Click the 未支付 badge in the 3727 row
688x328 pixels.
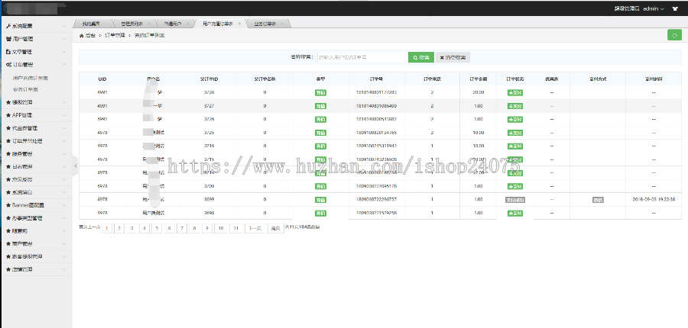514,106
